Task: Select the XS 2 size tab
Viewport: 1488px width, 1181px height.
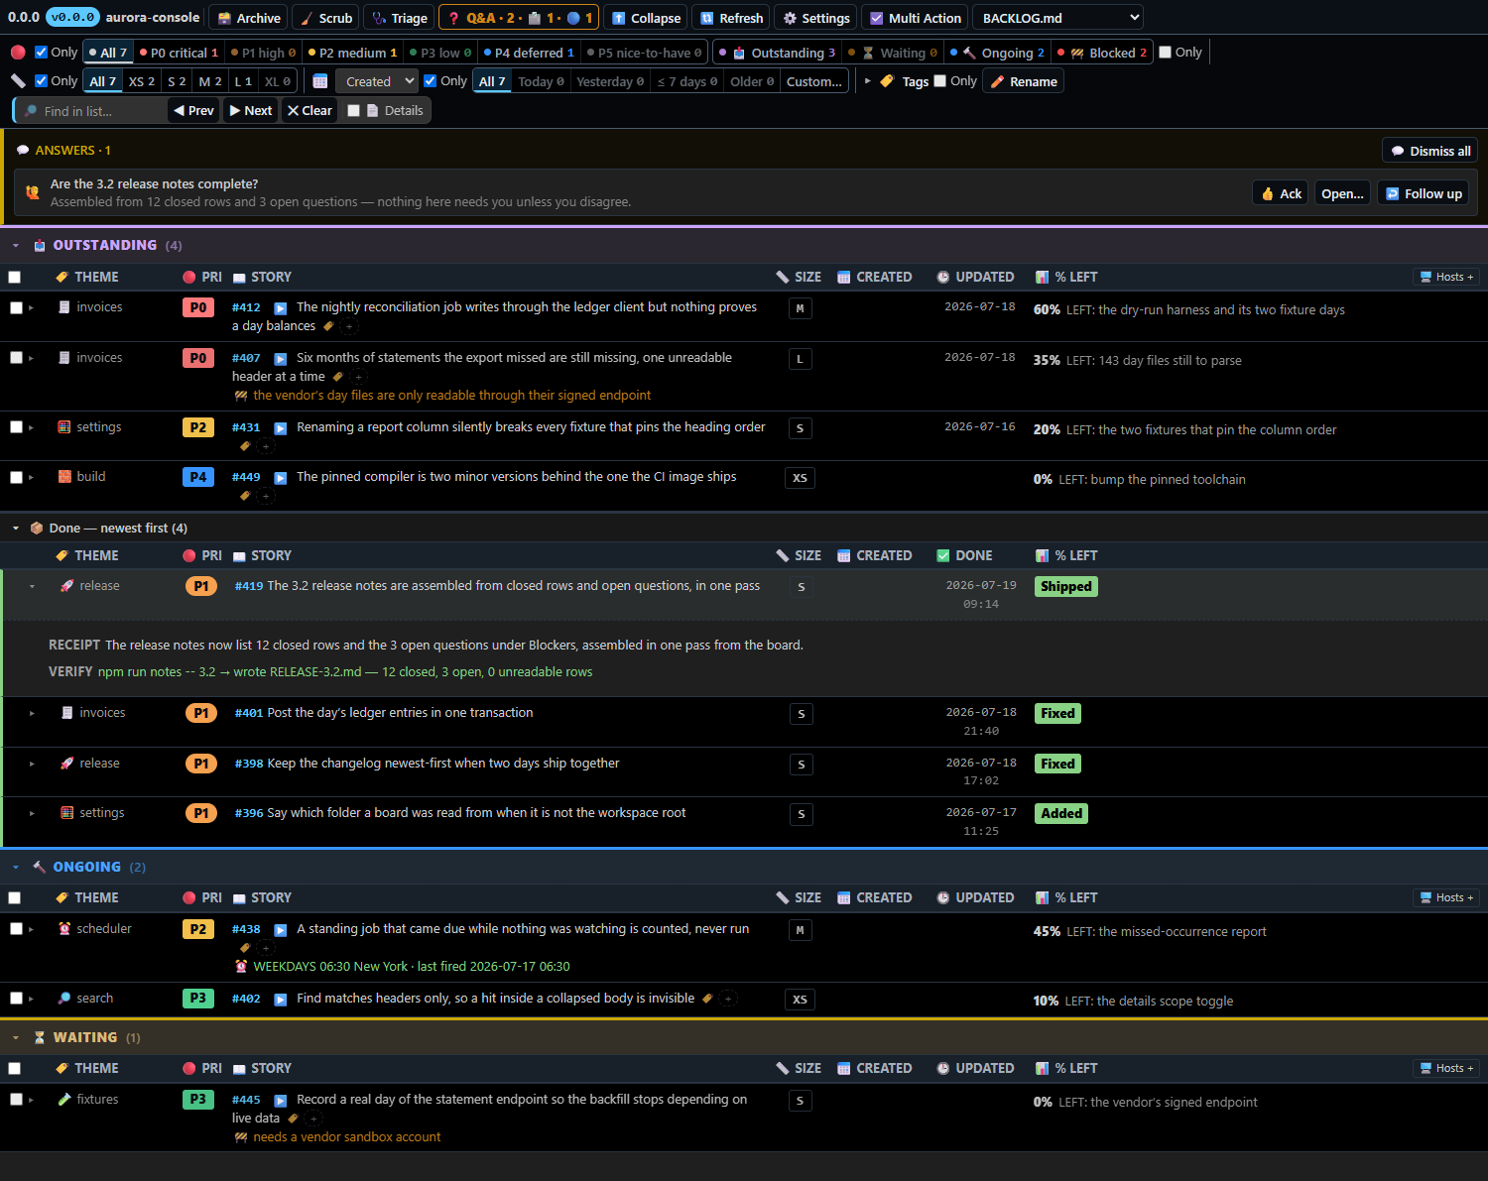Action: [x=142, y=81]
